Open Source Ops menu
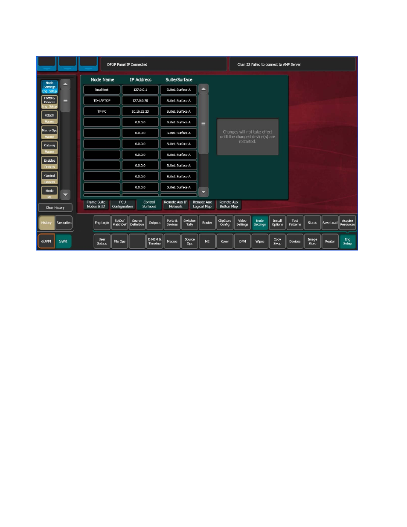Viewport: 407px width, 527px height. click(189, 241)
